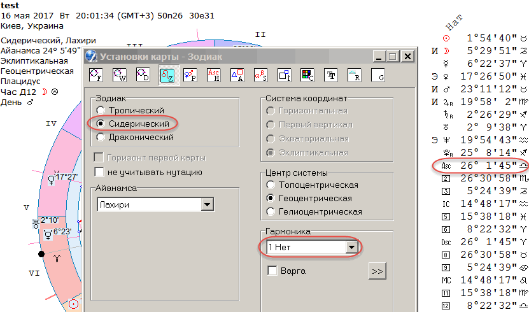The width and height of the screenshot is (529, 312).
Task: Open the color palette C settings icon
Action: click(x=307, y=76)
